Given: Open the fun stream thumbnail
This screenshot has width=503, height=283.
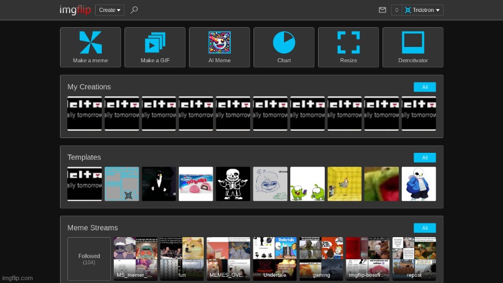Looking at the screenshot, I should [182, 259].
